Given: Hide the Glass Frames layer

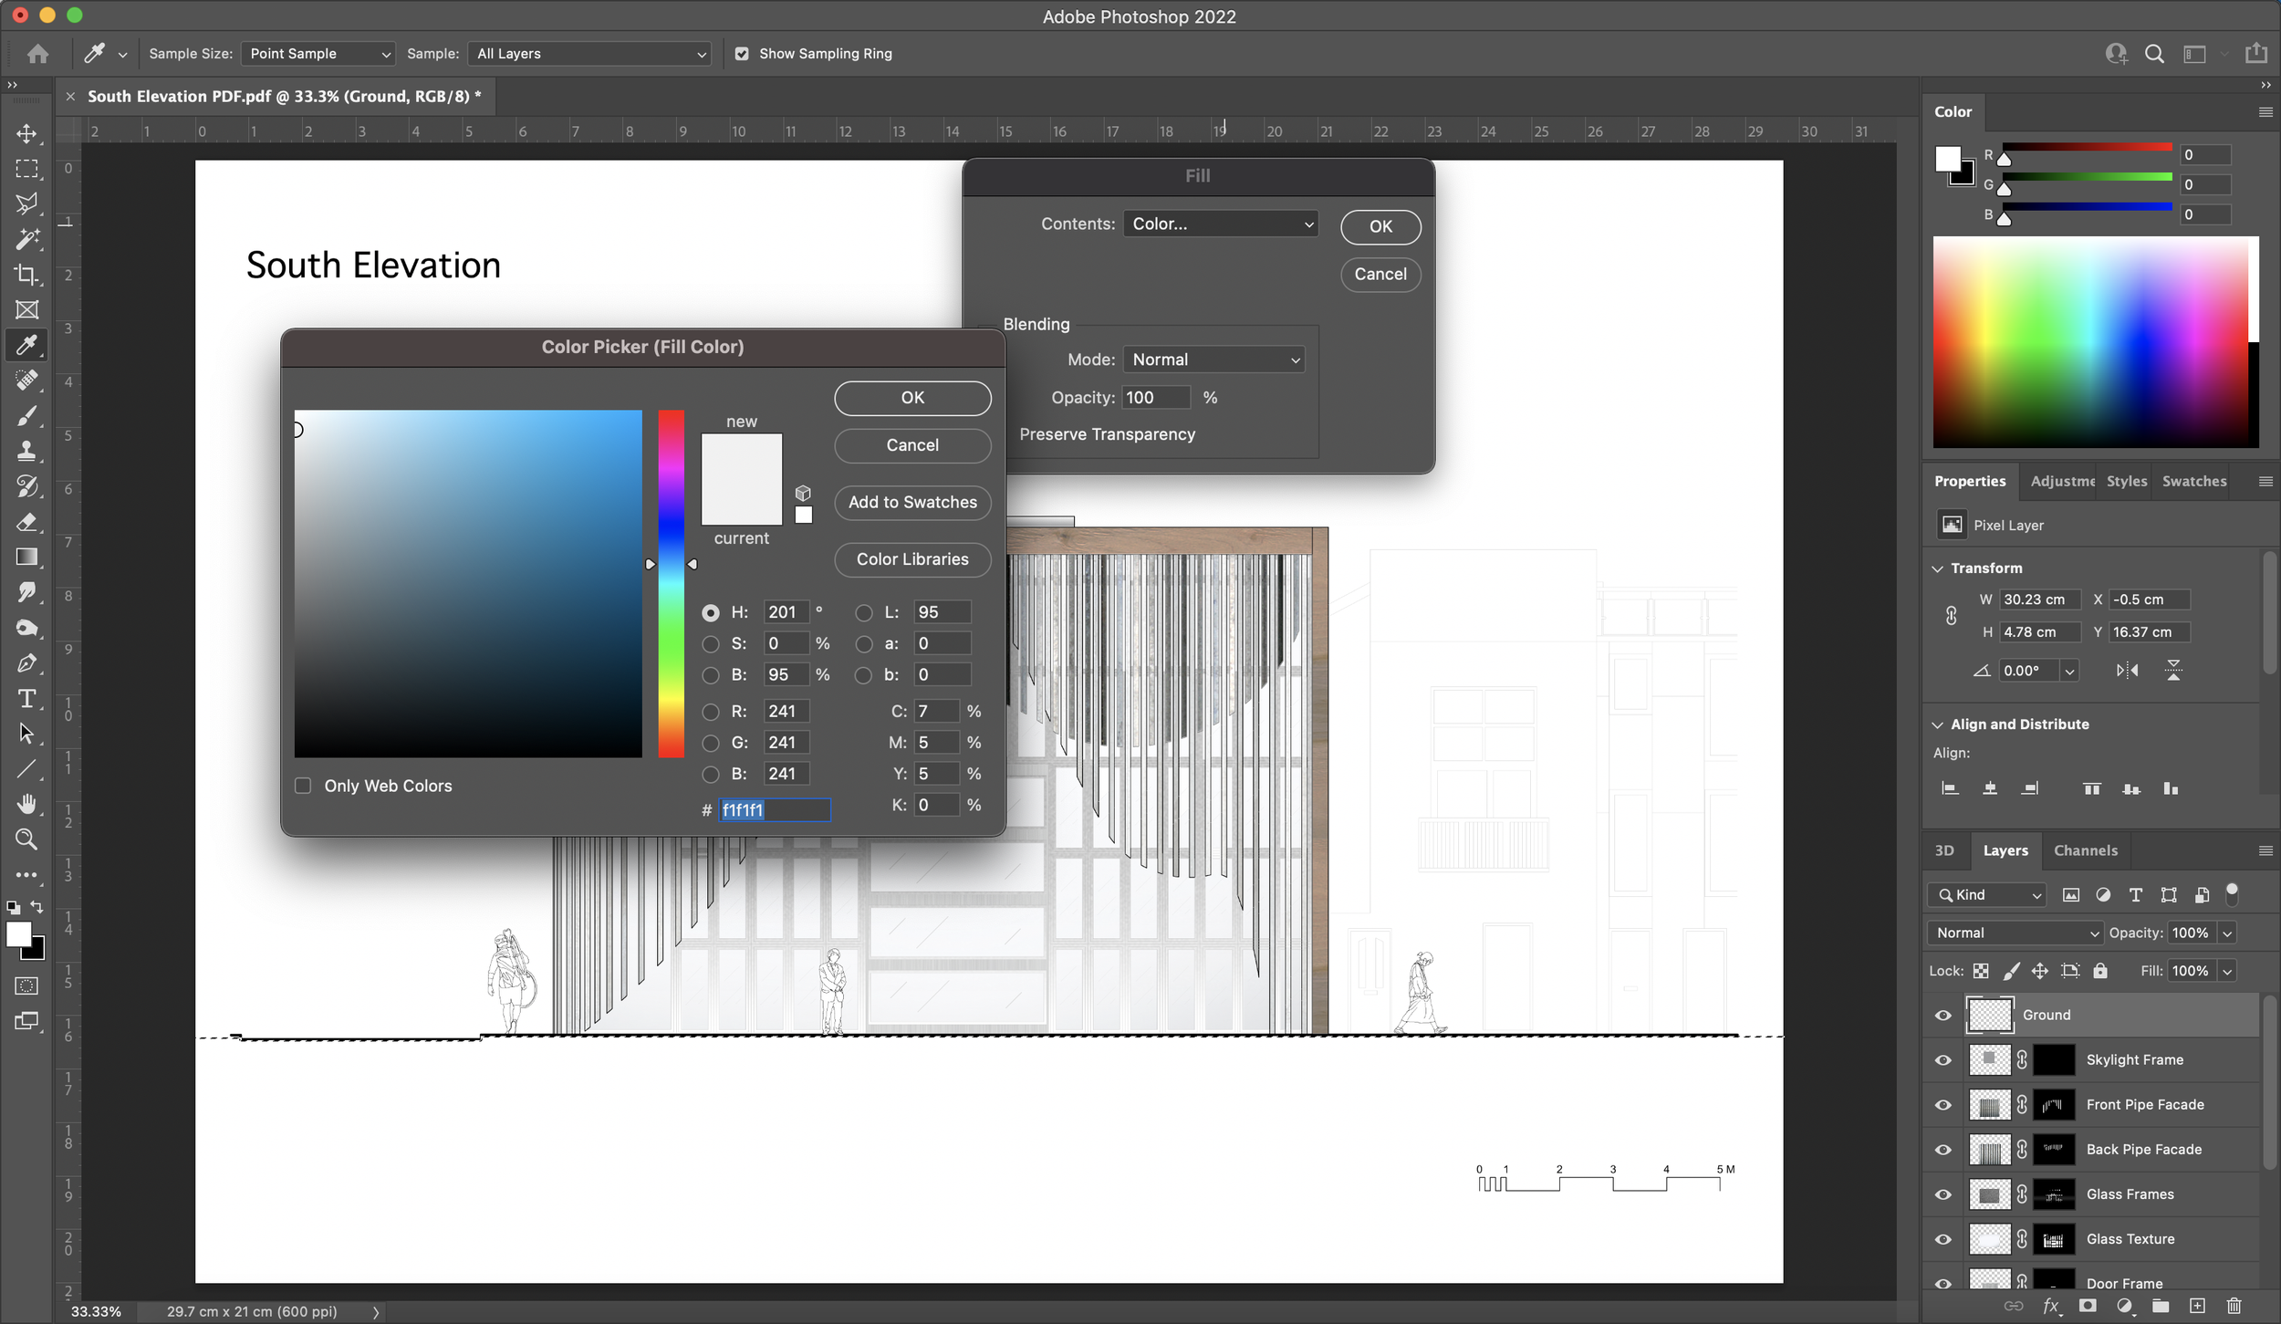Looking at the screenshot, I should (x=1942, y=1194).
